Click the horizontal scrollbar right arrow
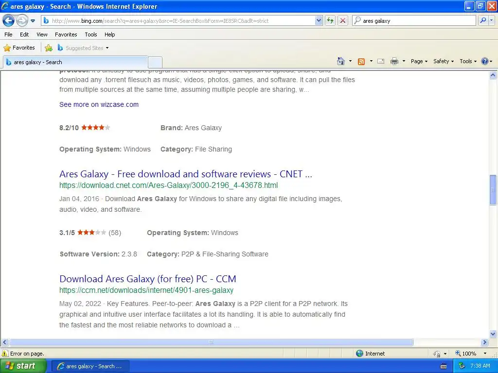Screen dimensions: 498x373 click(485, 342)
